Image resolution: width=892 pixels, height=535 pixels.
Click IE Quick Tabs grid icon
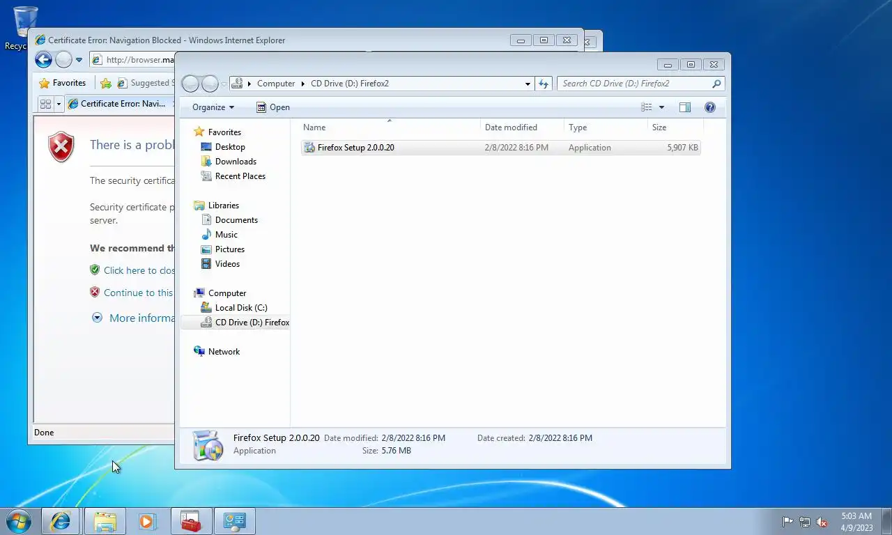pyautogui.click(x=46, y=104)
